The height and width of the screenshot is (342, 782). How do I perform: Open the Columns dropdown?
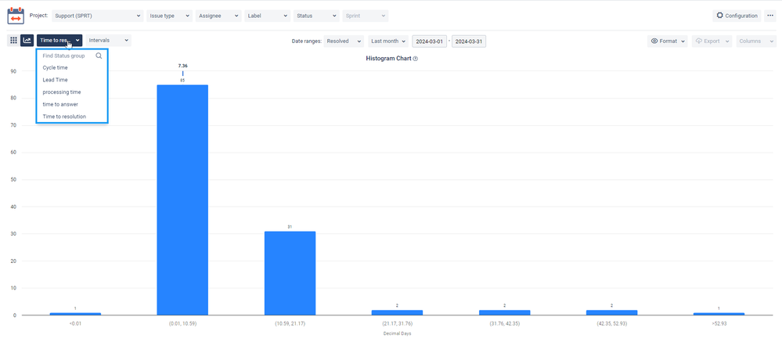(x=756, y=41)
